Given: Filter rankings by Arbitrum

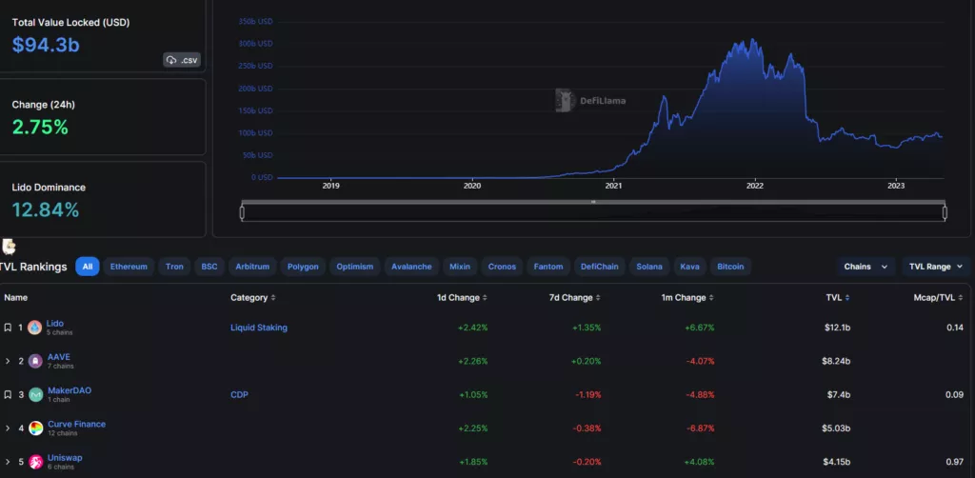Looking at the screenshot, I should [x=252, y=267].
